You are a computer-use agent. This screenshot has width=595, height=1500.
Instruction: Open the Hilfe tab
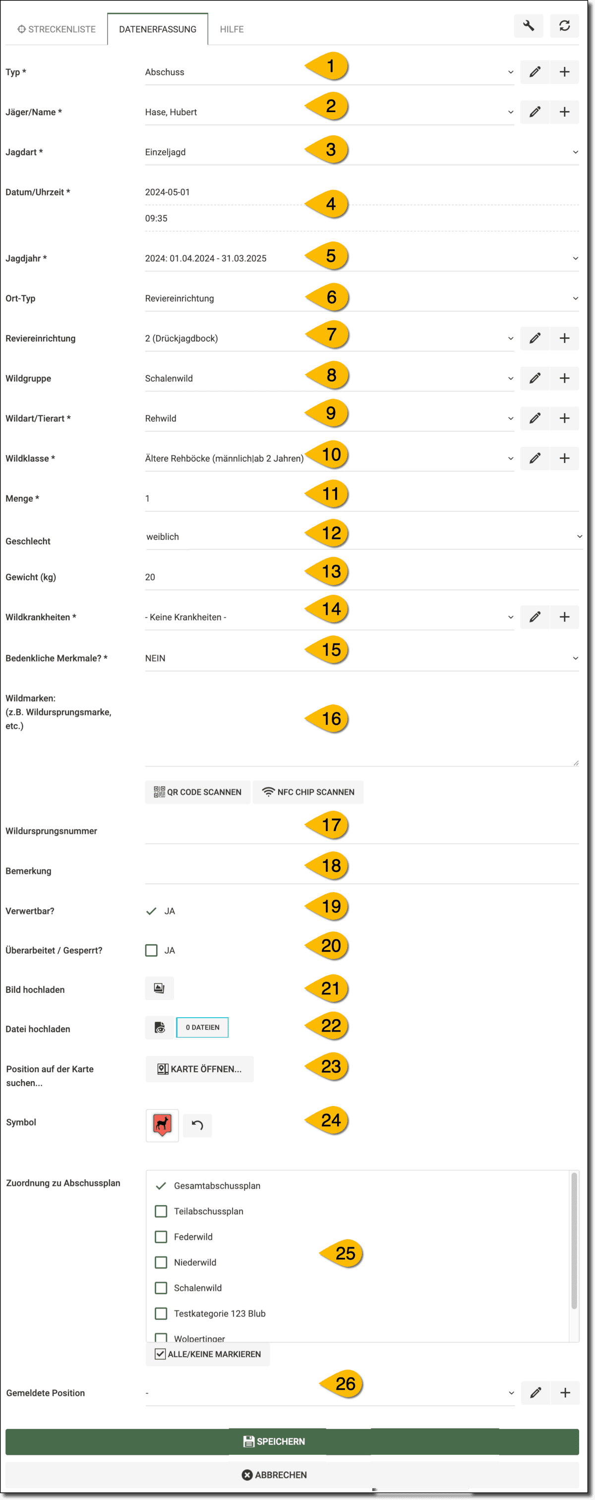coord(232,29)
